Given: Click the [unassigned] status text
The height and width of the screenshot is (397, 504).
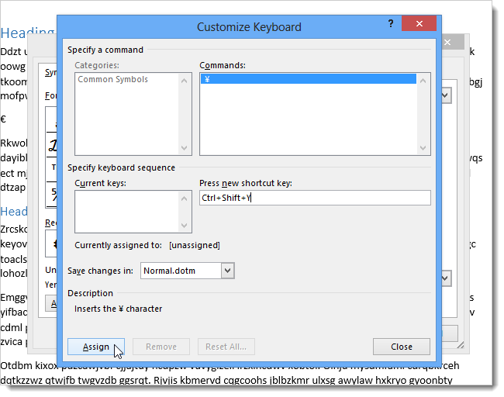Looking at the screenshot, I should 195,245.
